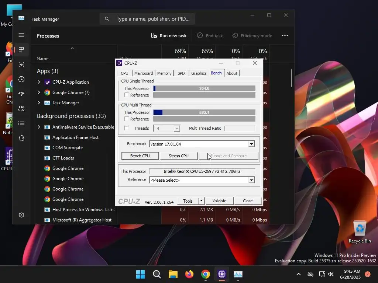This screenshot has width=378, height=283.
Task: Open the Tools dropdown arrow in CPU-Z
Action: point(201,200)
